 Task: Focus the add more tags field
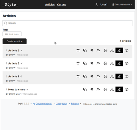[x=12, y=34]
